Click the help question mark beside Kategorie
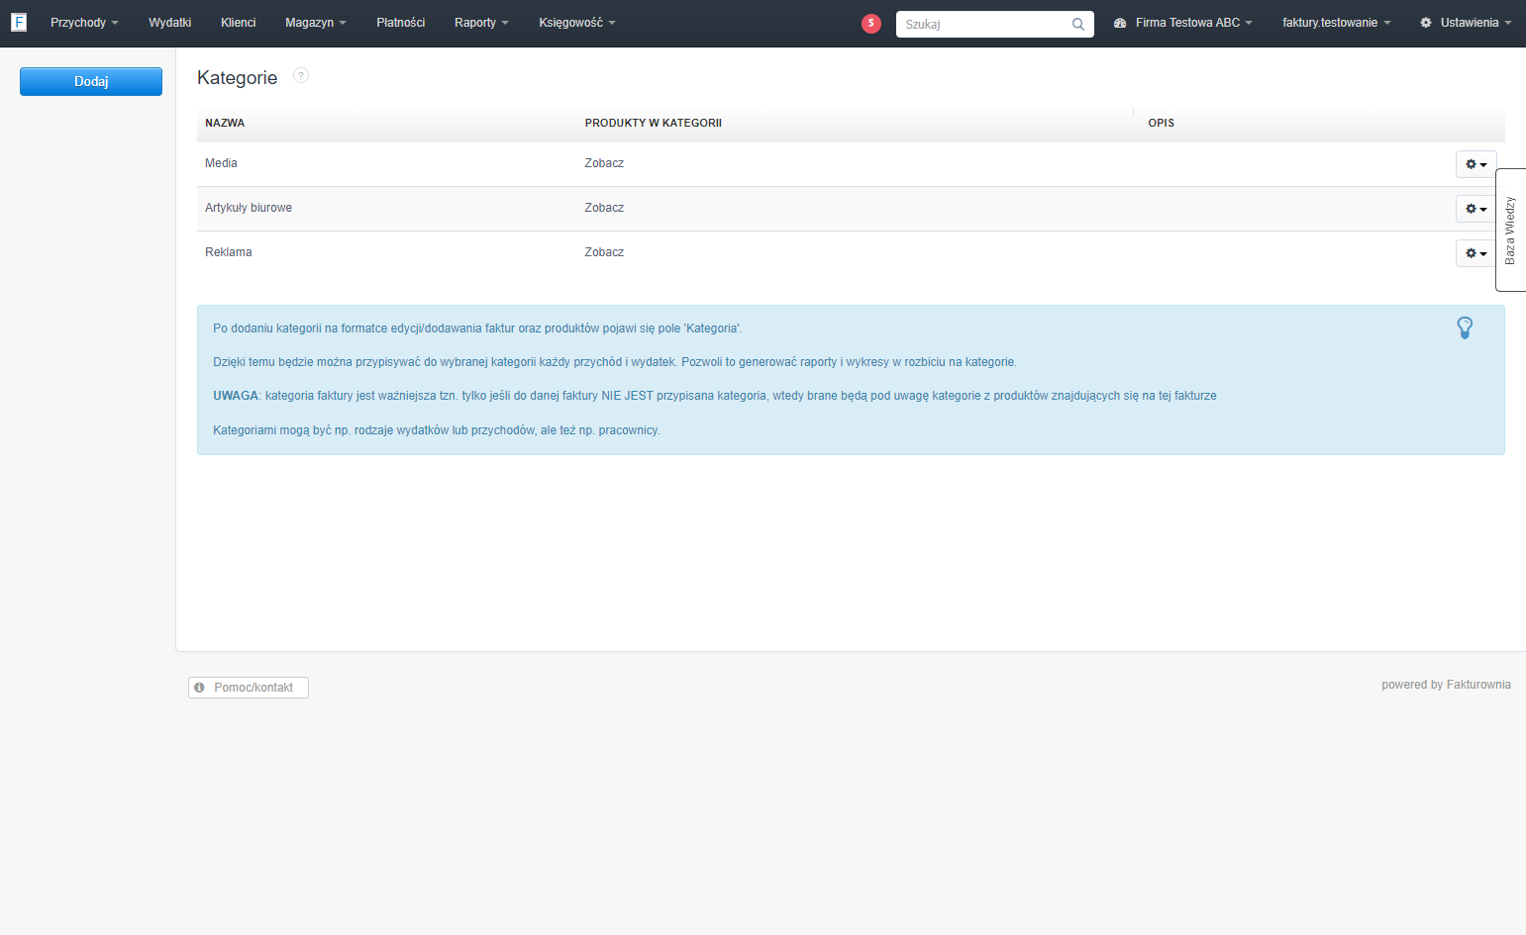Screen dimensions: 1526x935 [x=301, y=75]
